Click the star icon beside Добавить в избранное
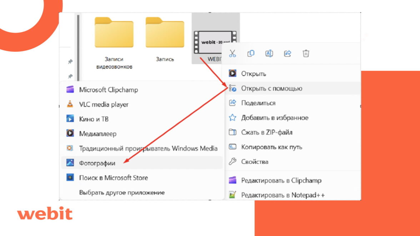 pos(232,117)
